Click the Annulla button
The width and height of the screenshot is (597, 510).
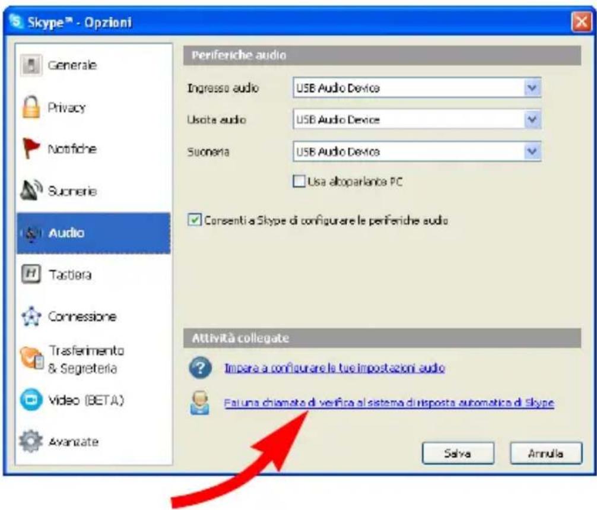coord(546,453)
